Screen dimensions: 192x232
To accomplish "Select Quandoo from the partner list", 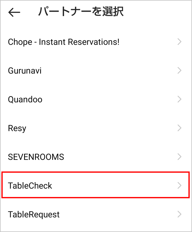I will pyautogui.click(x=25, y=99).
